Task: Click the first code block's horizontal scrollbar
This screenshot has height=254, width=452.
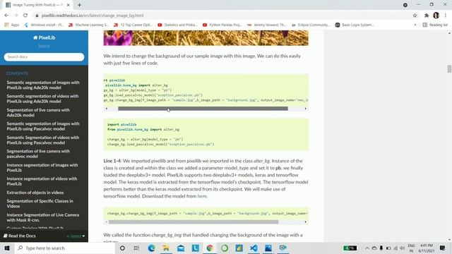Action: point(203,109)
